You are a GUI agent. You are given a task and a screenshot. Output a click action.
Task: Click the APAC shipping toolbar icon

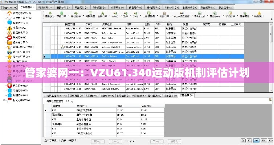[115, 13]
